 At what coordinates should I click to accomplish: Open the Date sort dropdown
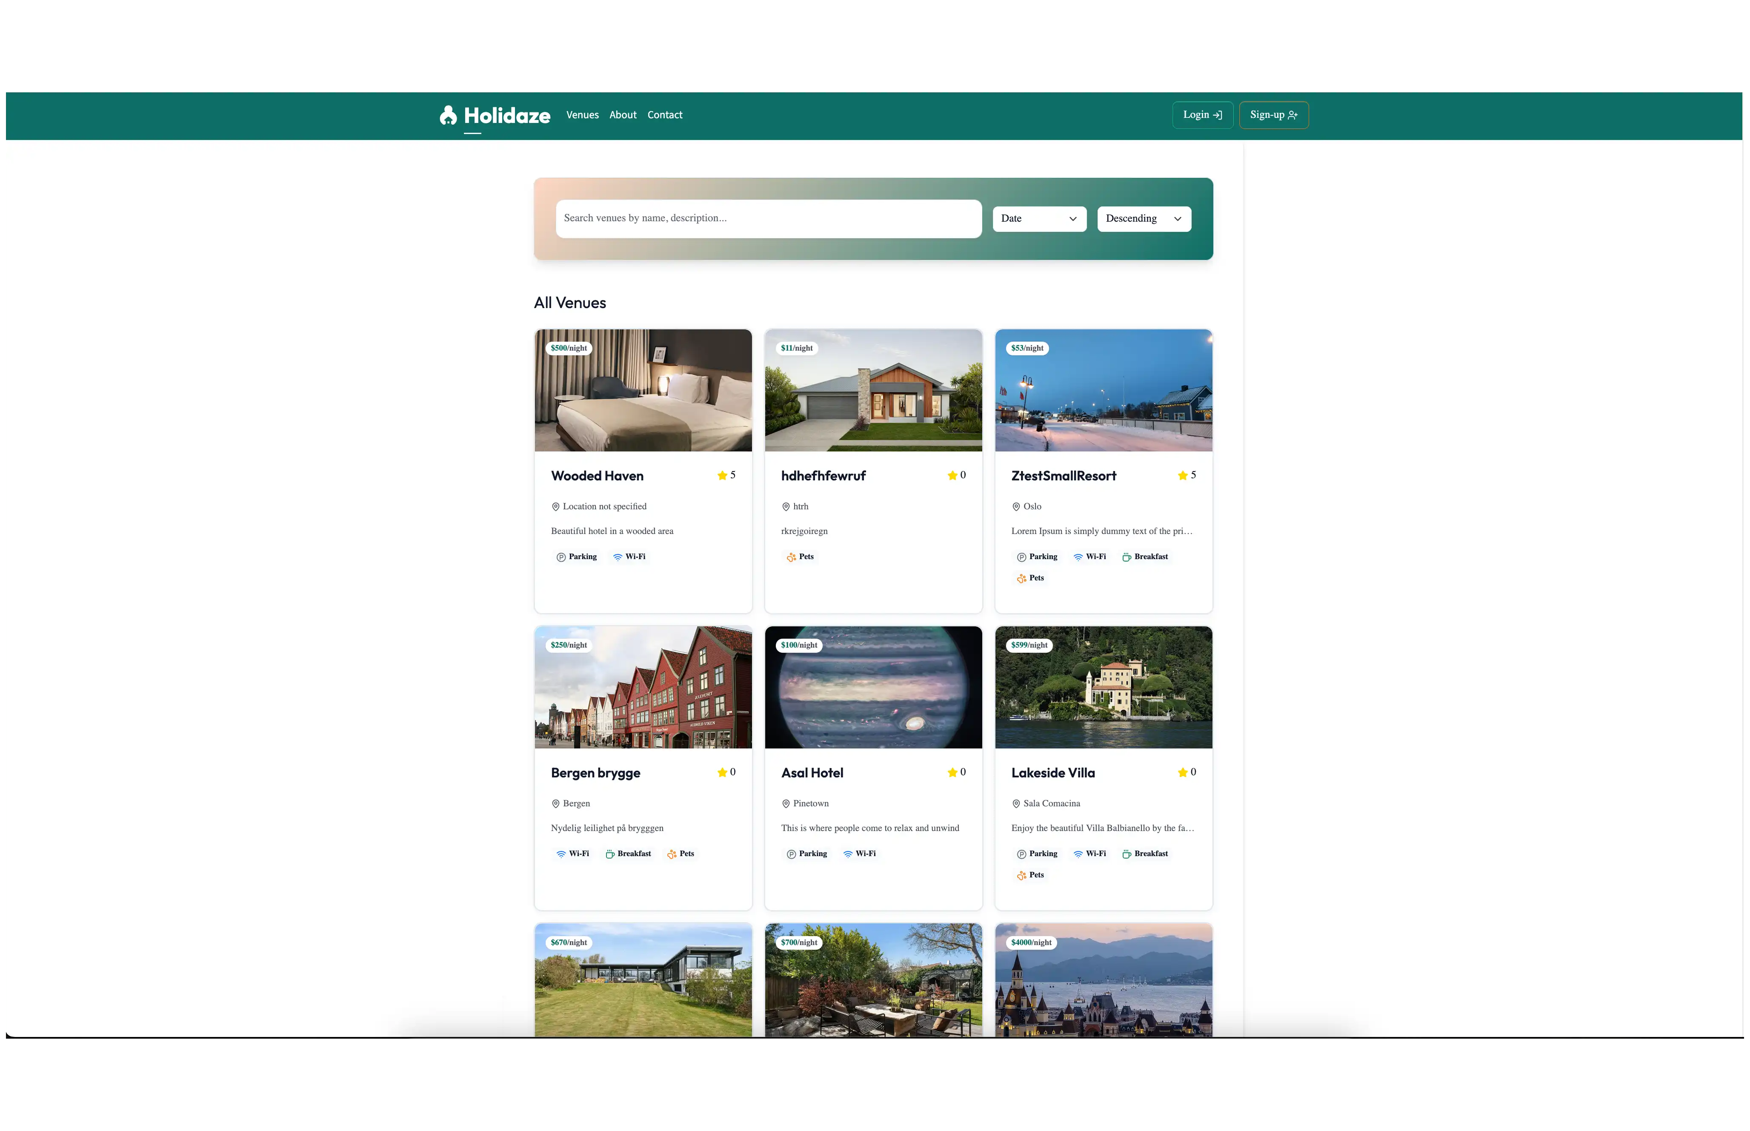pos(1039,219)
